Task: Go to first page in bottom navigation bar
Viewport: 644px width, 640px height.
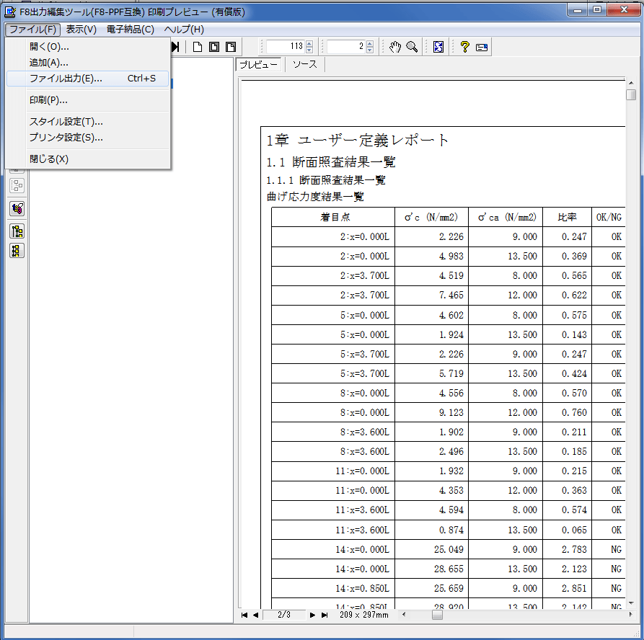Action: 244,615
